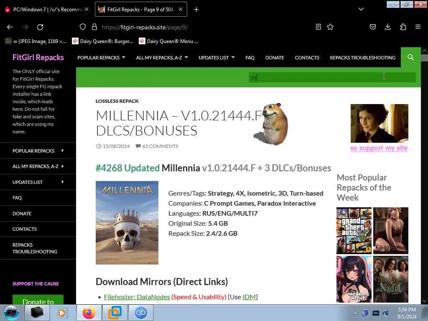The height and width of the screenshot is (321, 428).
Task: Open the black folder taskbar icon
Action: click(37, 313)
